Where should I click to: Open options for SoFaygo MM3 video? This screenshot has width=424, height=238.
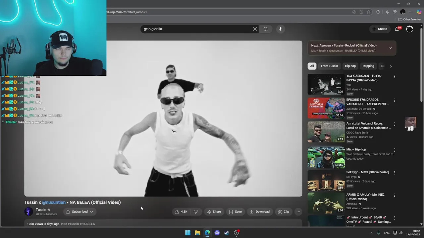click(x=394, y=173)
